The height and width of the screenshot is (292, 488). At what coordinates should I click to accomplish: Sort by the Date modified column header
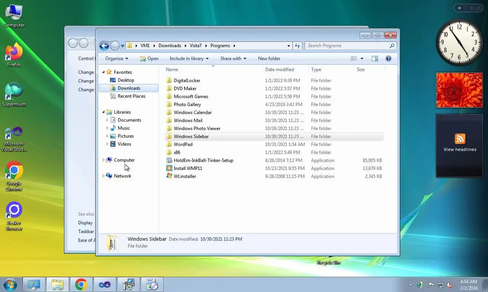point(286,70)
